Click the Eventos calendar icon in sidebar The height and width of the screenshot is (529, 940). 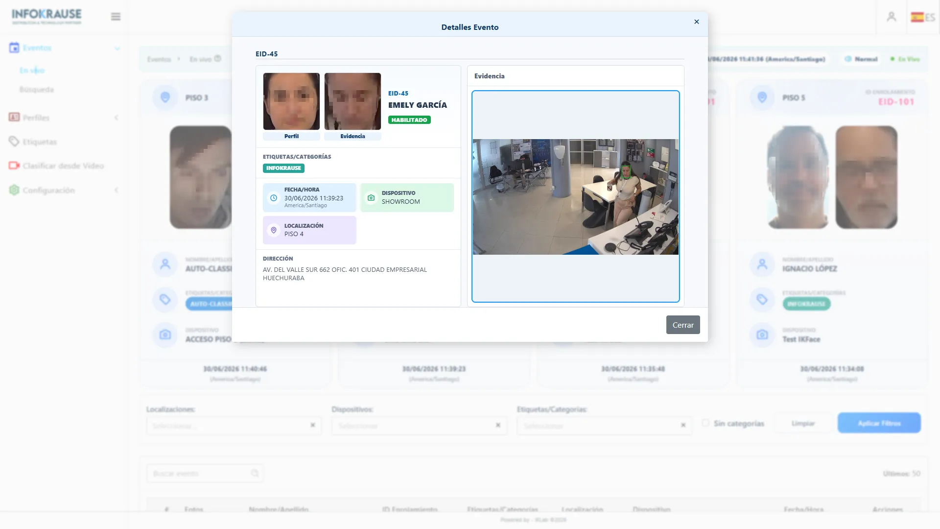coord(14,48)
